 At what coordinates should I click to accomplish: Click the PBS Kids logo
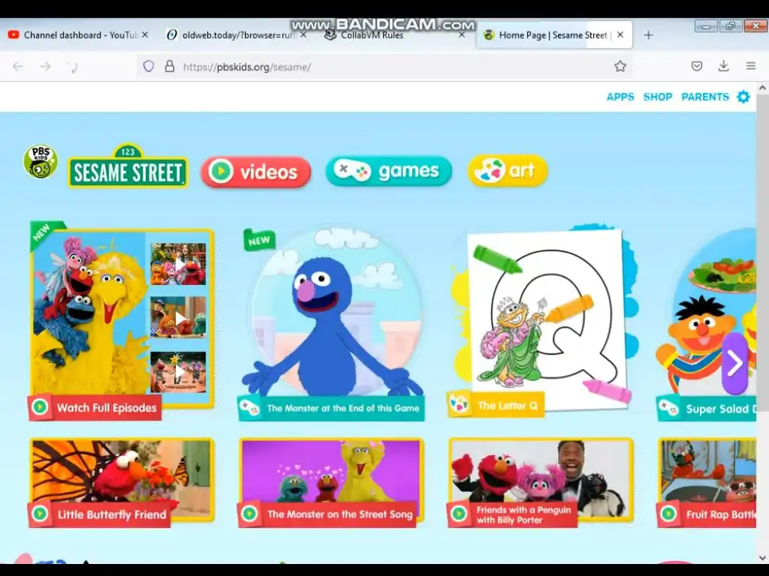[x=41, y=161]
